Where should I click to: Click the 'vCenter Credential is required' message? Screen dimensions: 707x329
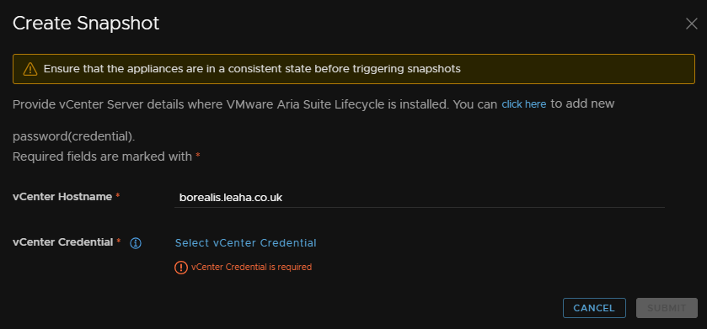(251, 267)
